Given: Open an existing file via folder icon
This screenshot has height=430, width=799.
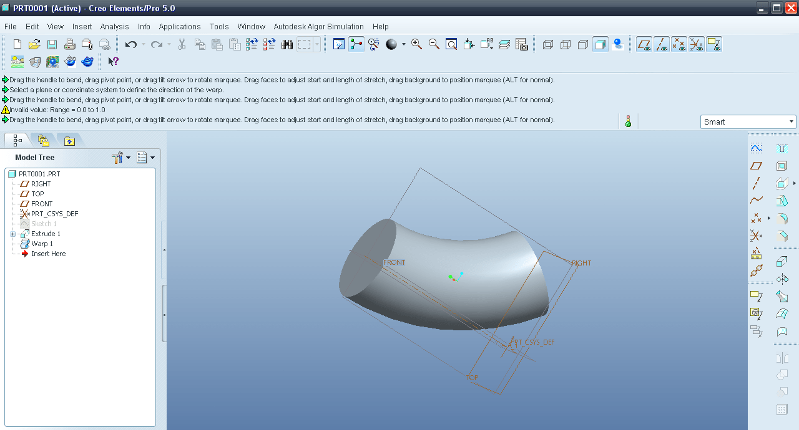Looking at the screenshot, I should pyautogui.click(x=35, y=44).
